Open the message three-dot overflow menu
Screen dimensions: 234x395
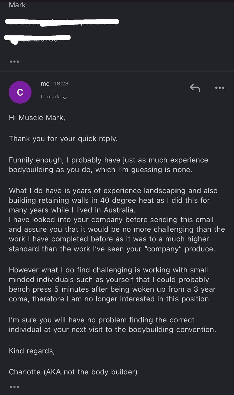point(219,88)
